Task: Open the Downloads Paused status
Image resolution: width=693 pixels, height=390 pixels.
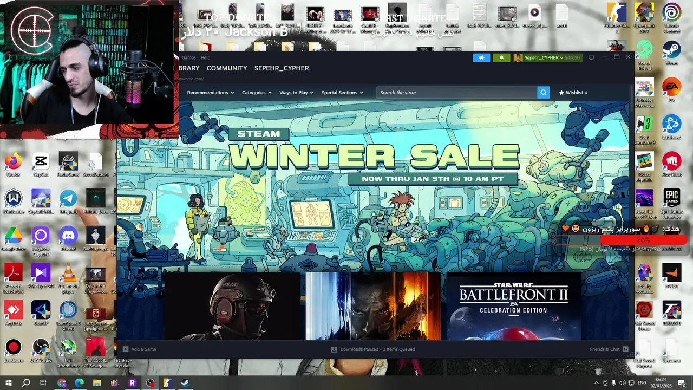Action: click(373, 349)
